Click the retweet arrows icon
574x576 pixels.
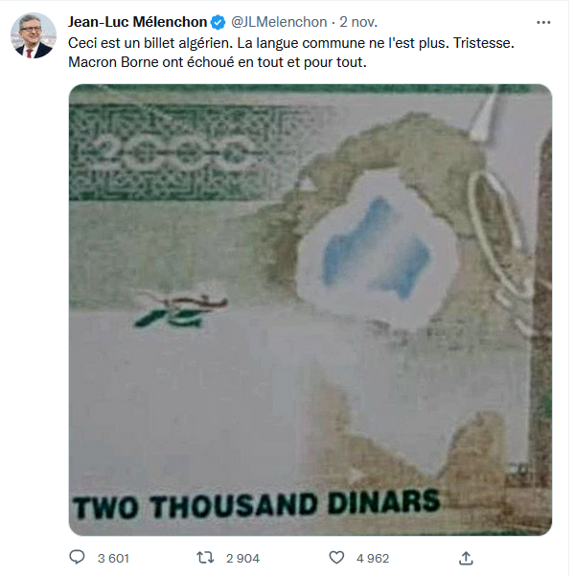[205, 557]
